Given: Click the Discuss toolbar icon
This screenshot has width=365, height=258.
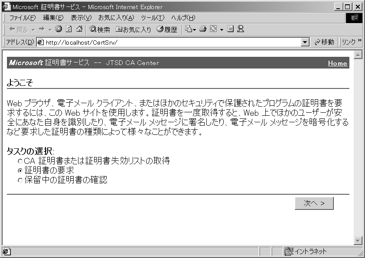Looking at the screenshot, I should [230, 29].
